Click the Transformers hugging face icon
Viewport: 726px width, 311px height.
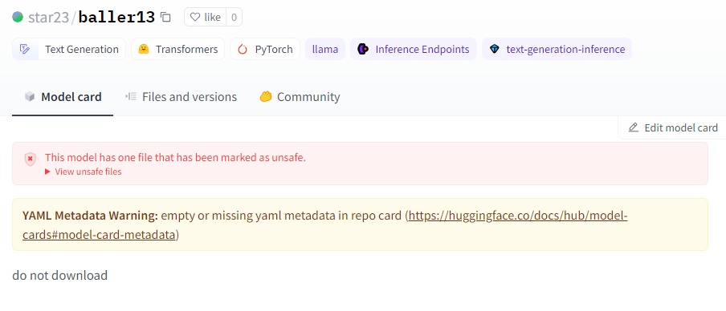point(144,49)
